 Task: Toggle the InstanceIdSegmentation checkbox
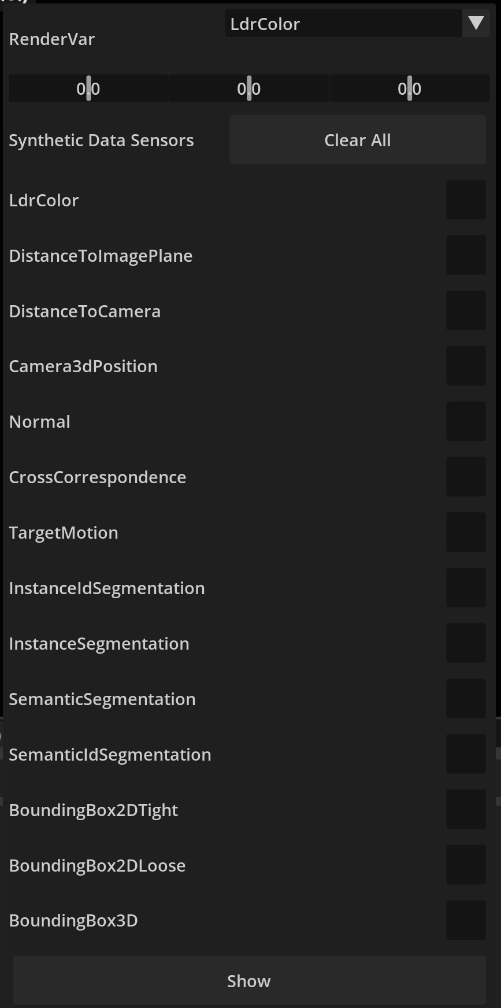click(x=466, y=588)
